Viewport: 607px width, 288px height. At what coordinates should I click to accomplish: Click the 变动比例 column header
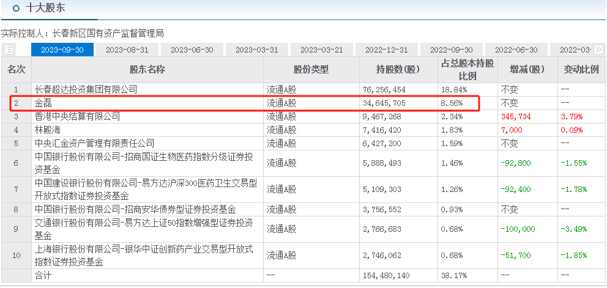(x=581, y=70)
